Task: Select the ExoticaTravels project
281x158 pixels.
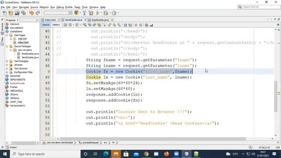Action: [x=17, y=83]
